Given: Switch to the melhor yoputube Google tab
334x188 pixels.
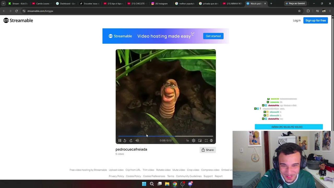Looking at the screenshot, I should [x=185, y=4].
